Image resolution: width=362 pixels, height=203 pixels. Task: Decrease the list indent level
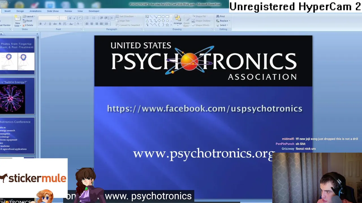(x=101, y=18)
